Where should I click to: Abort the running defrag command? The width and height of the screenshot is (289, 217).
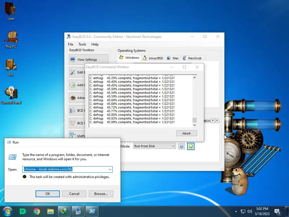(187, 133)
